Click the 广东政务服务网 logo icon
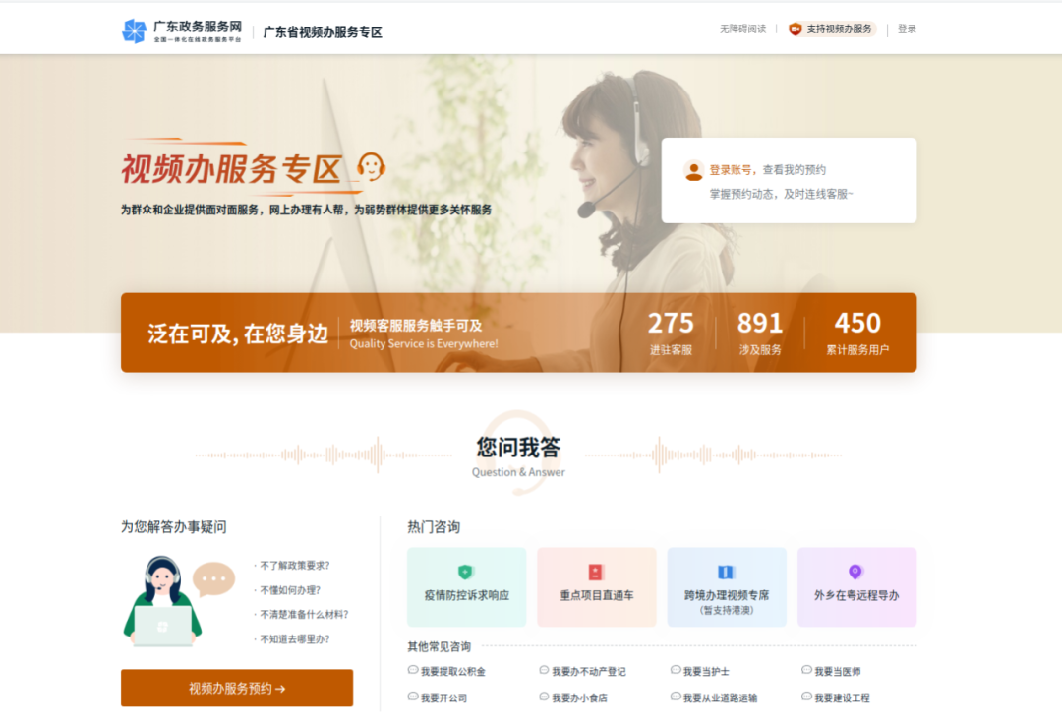The image size is (1062, 728). tap(134, 30)
